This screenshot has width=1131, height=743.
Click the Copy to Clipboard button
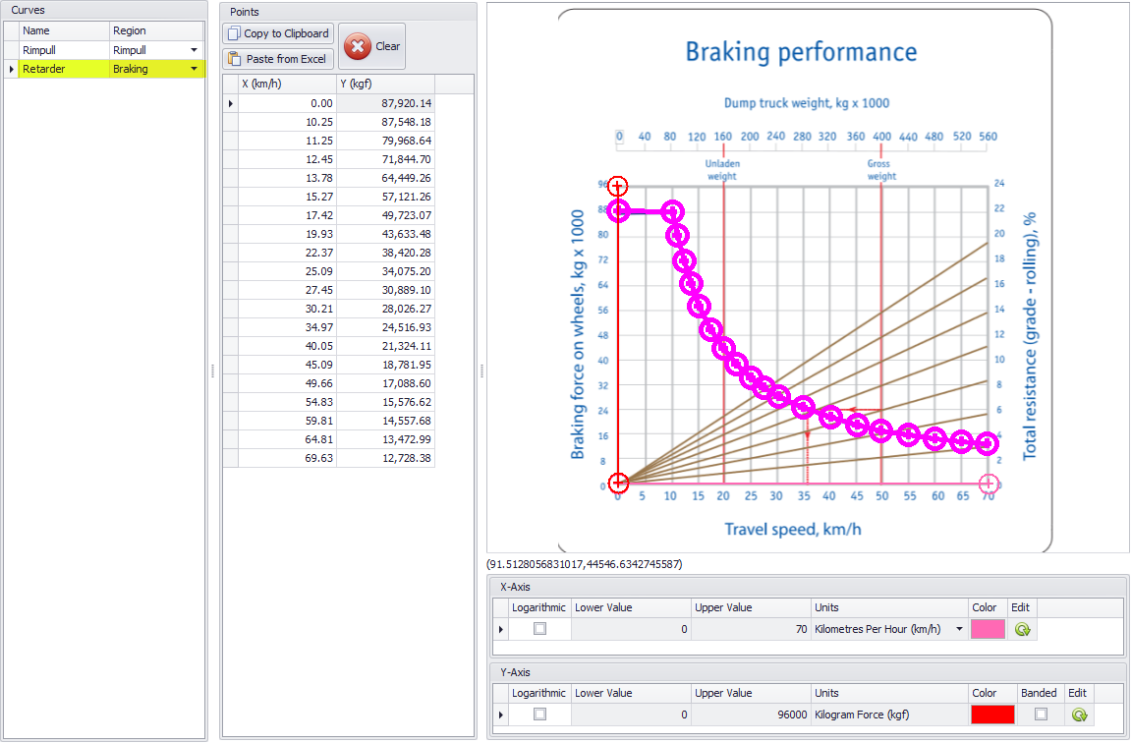pyautogui.click(x=278, y=33)
